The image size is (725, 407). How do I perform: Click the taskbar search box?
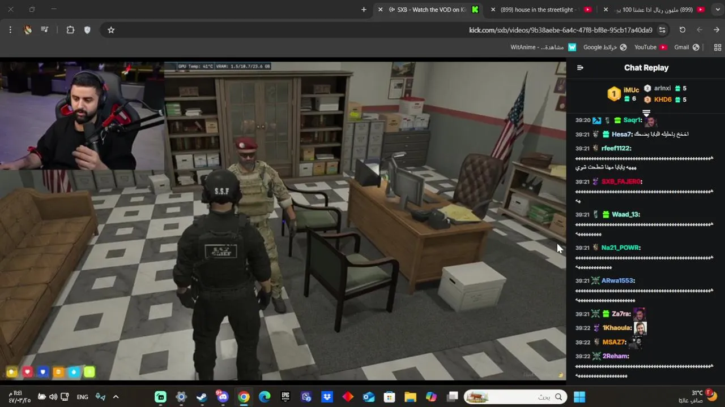[515, 397]
